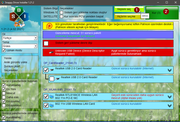Enable 'Sistem geri yükleme noktası oluştur' checkbox

coord(61,12)
